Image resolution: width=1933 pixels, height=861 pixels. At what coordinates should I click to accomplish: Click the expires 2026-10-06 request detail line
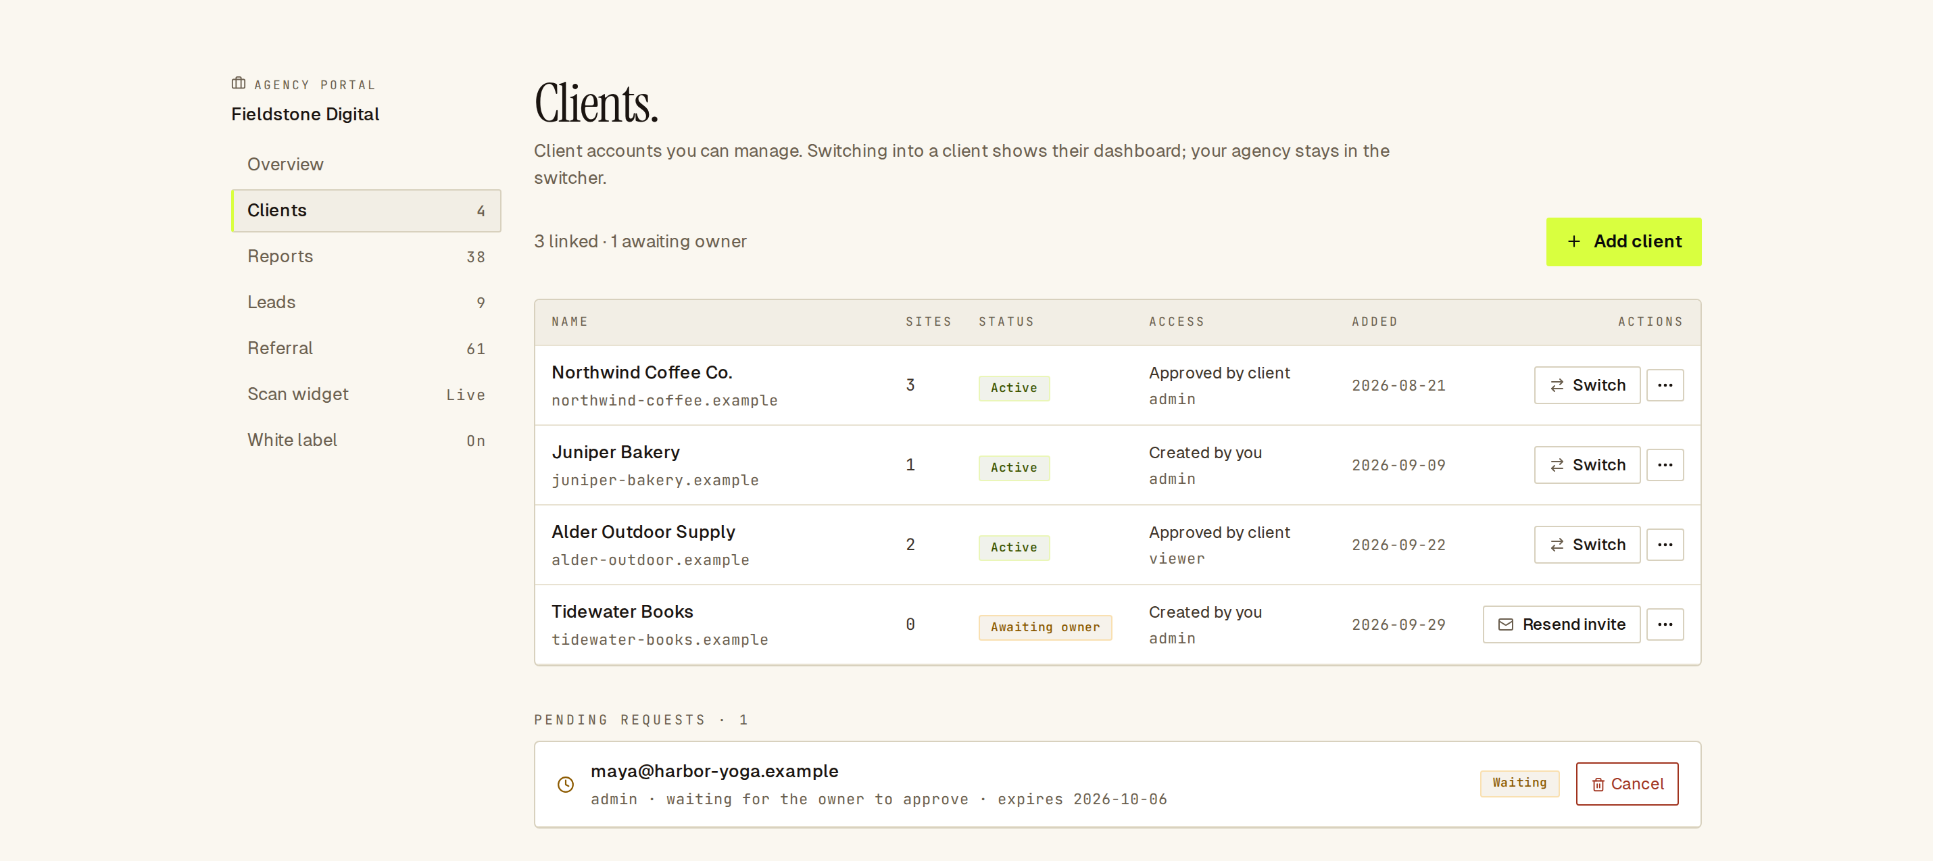point(879,799)
